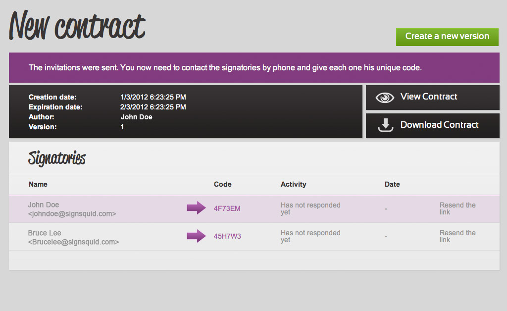
Task: Click the name Bruce Lee in signatories table
Action: pyautogui.click(x=44, y=233)
